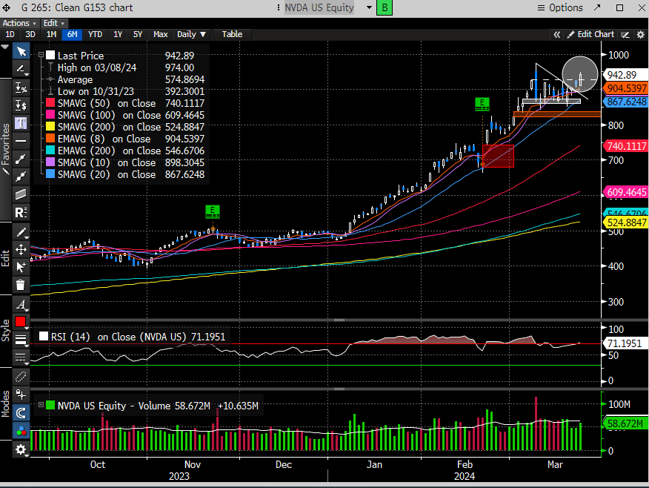This screenshot has width=649, height=488.
Task: Collapse the Volume legend box
Action: [x=41, y=405]
